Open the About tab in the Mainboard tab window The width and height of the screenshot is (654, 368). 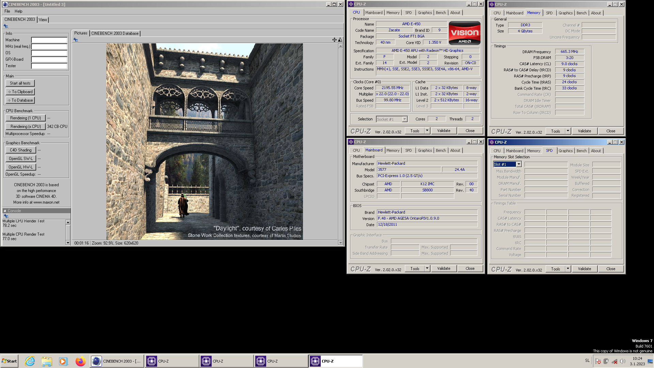tap(455, 150)
